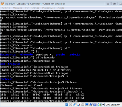Click the USB devices status icon

coord(79,104)
